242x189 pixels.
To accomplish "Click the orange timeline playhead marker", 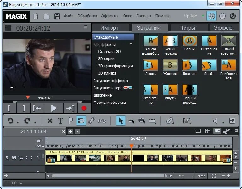I will click(x=131, y=146).
